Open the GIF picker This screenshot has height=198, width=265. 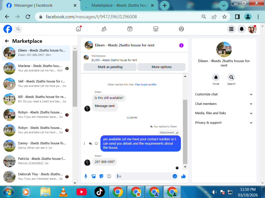[x=109, y=176]
